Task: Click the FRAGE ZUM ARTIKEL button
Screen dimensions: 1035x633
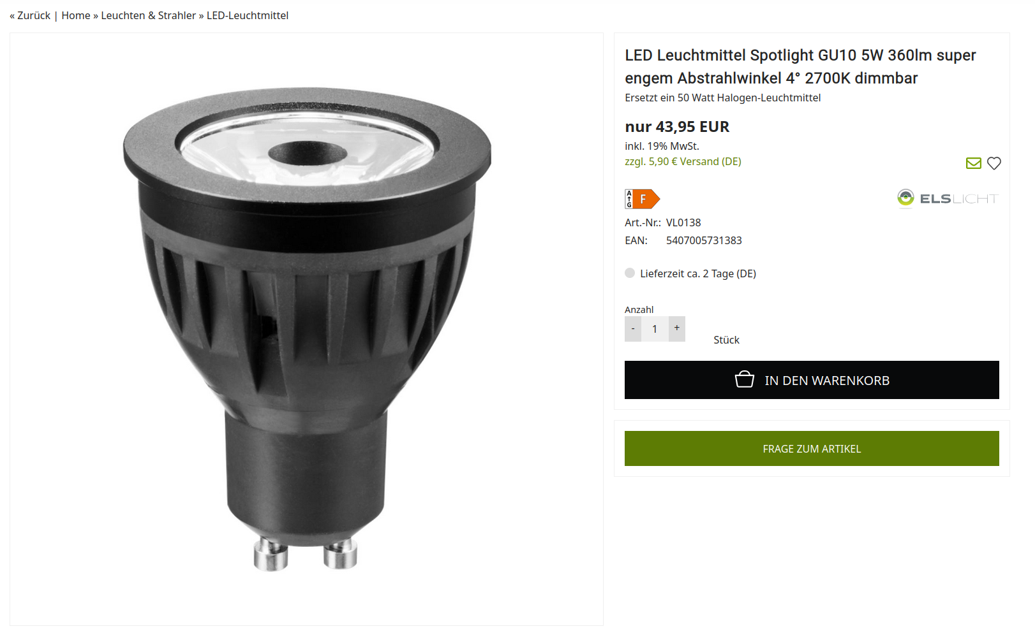Action: coord(812,449)
